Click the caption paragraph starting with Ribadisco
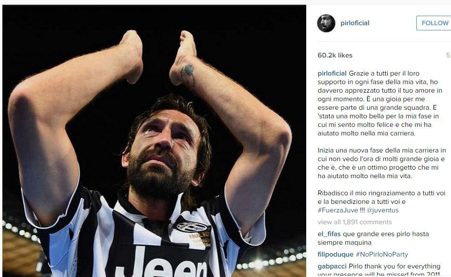Screen dimensions: 451x277 tap(381, 201)
